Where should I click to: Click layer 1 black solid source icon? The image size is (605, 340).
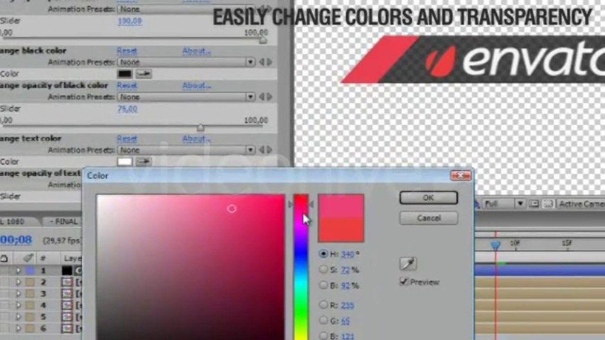[x=67, y=271]
